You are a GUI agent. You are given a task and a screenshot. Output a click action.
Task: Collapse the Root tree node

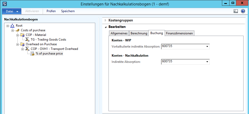8,26
